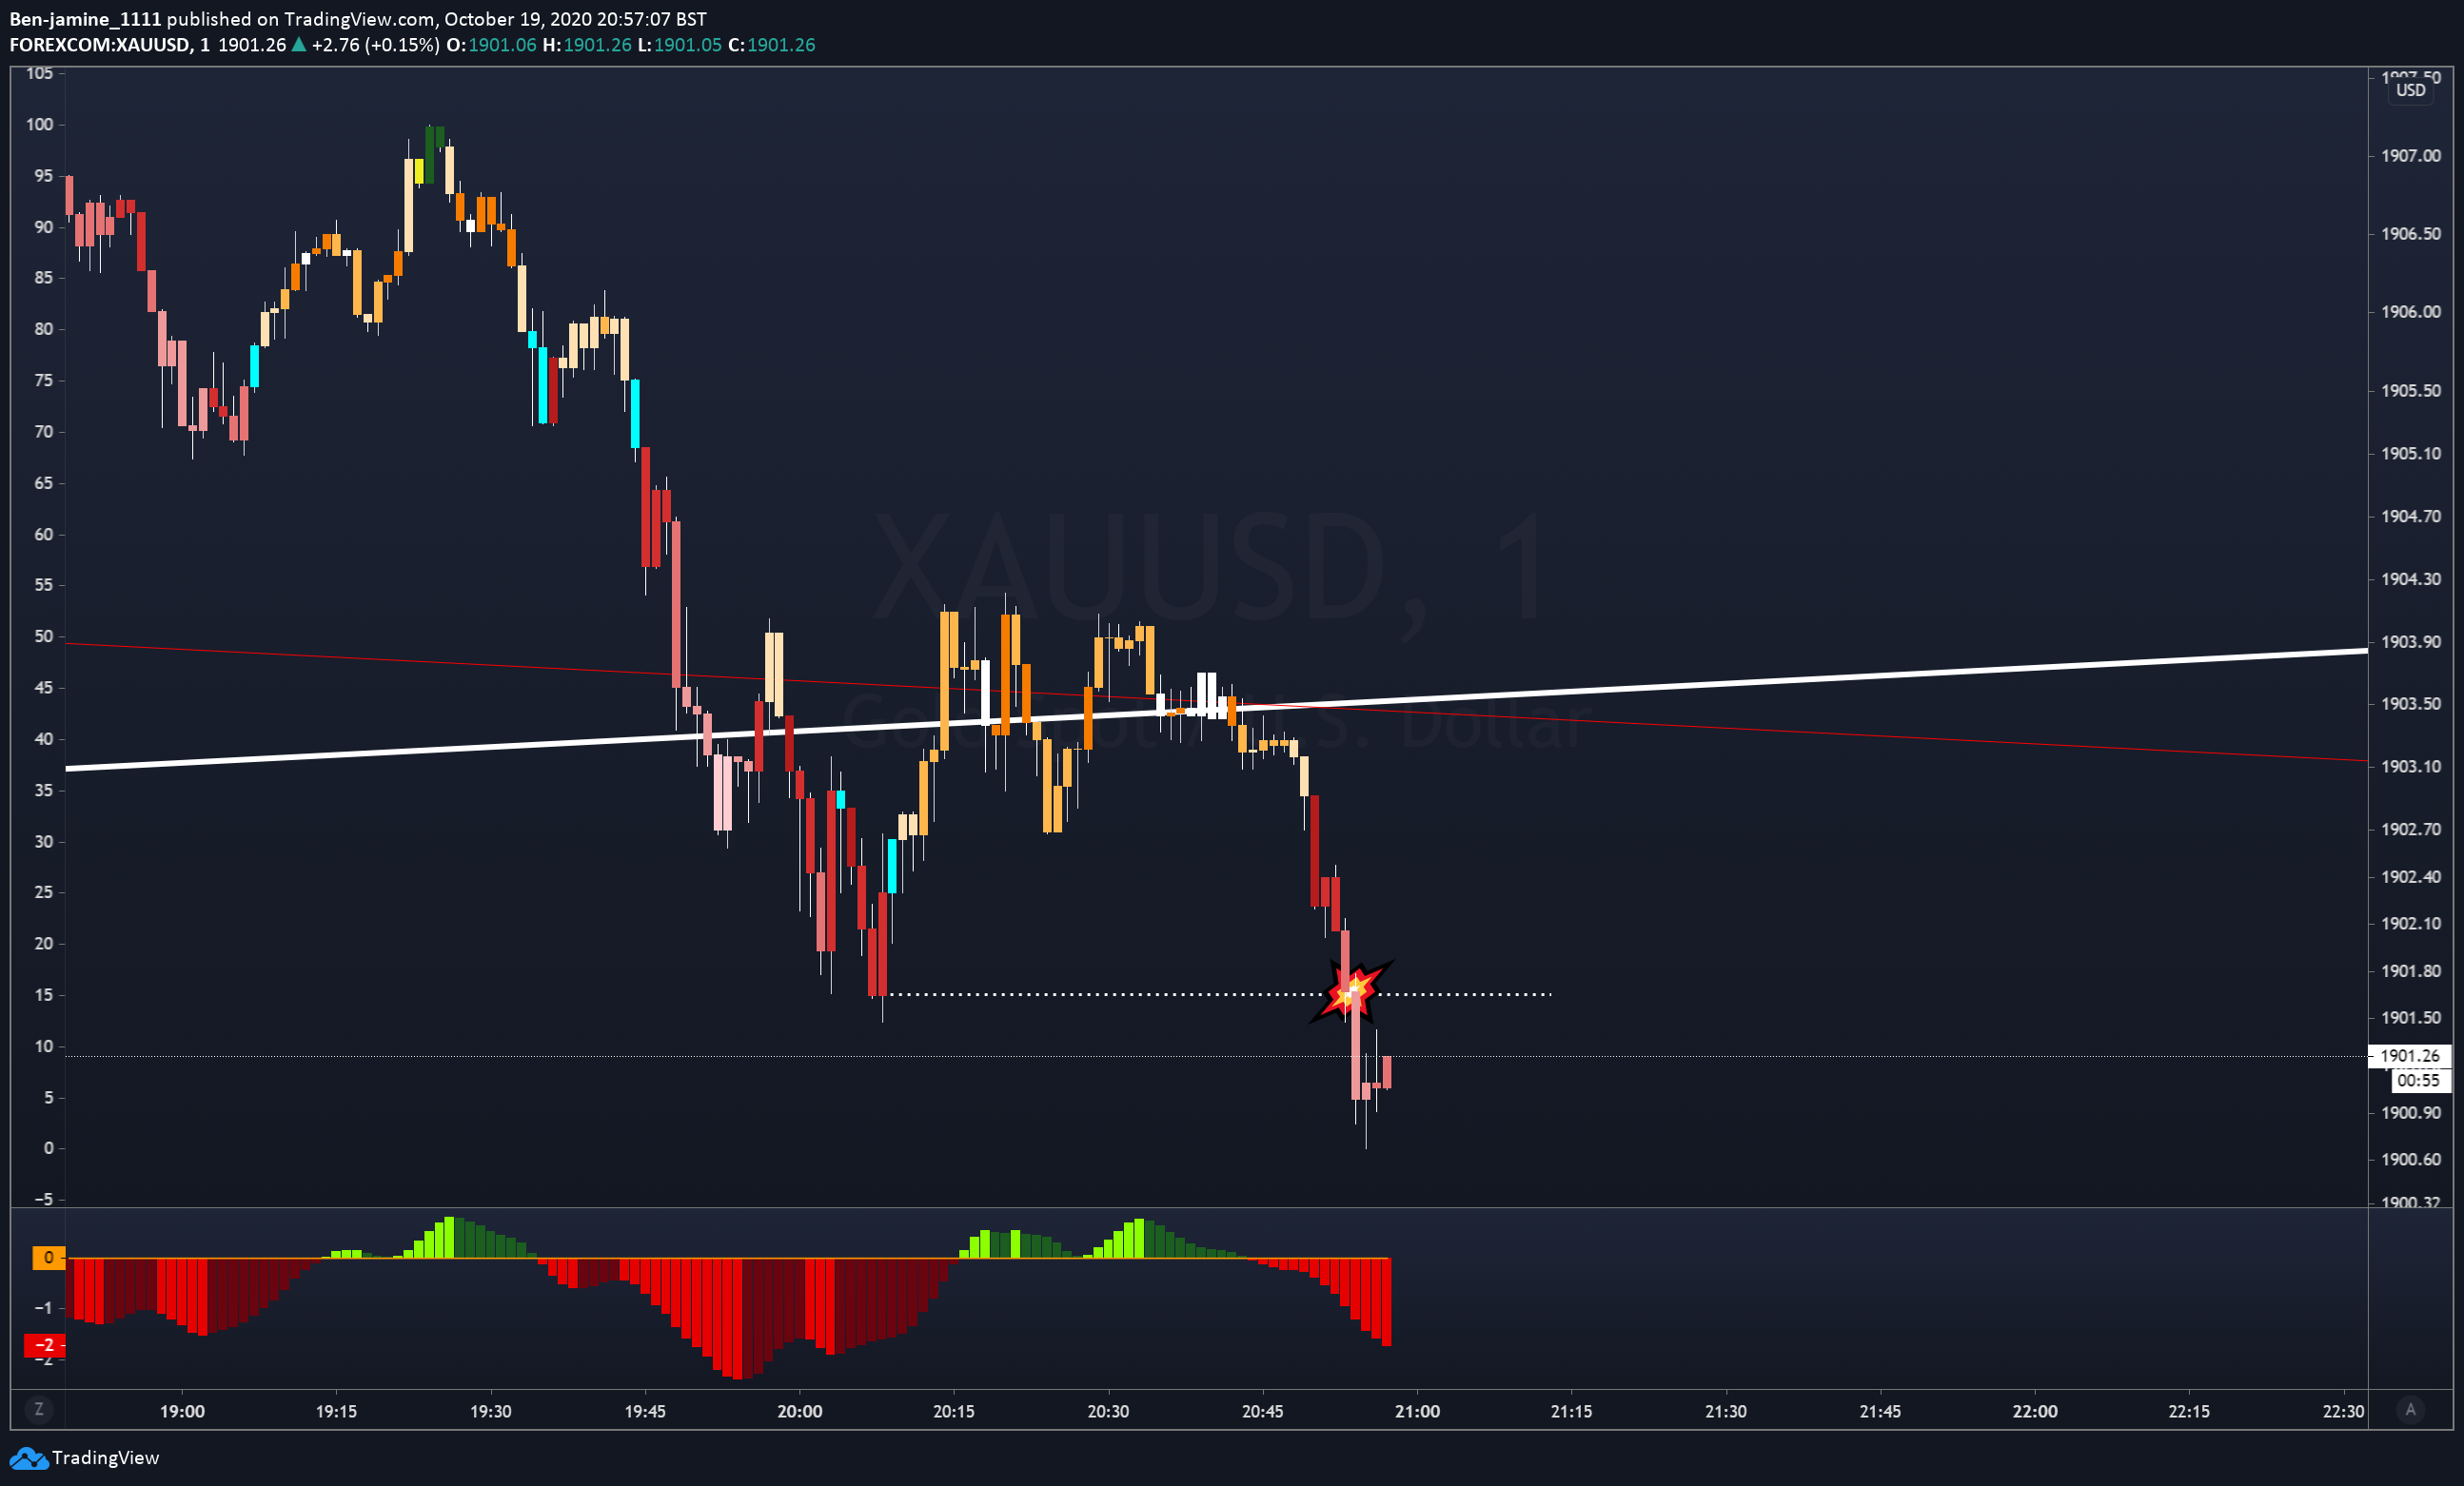Click the 50 level on left scale
Image resolution: width=2464 pixels, height=1486 pixels.
(x=44, y=636)
